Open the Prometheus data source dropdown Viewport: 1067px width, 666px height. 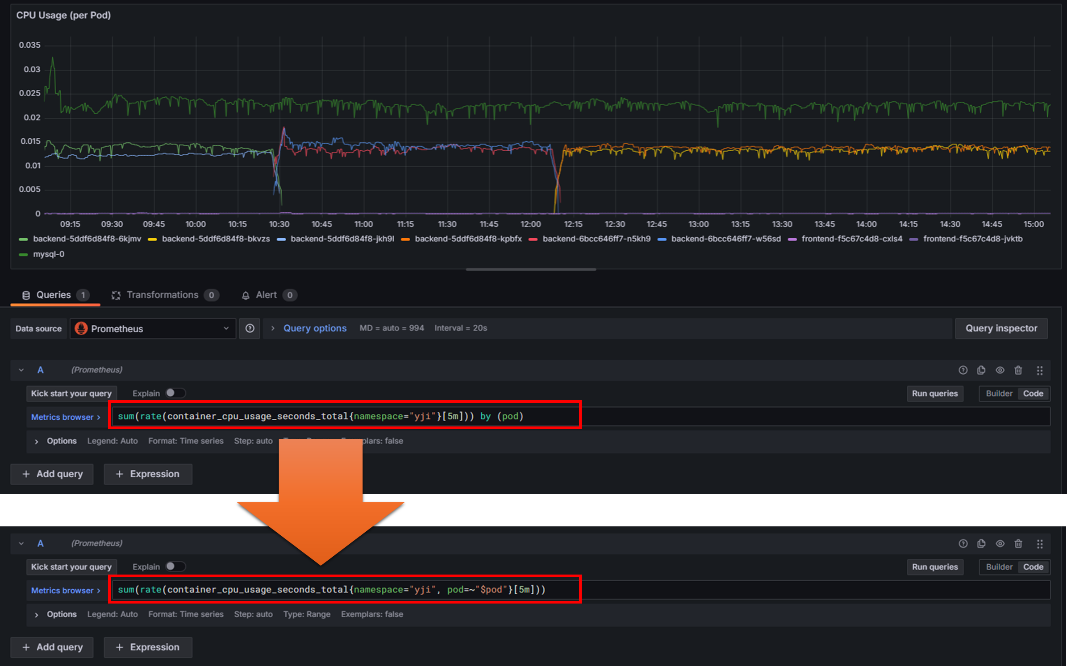pyautogui.click(x=153, y=329)
